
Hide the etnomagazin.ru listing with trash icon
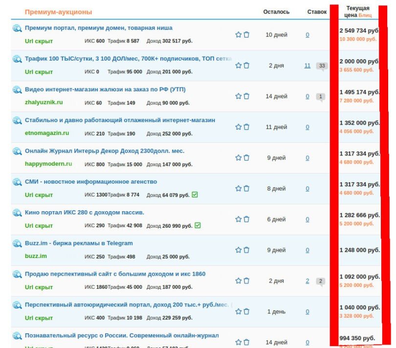[246, 127]
